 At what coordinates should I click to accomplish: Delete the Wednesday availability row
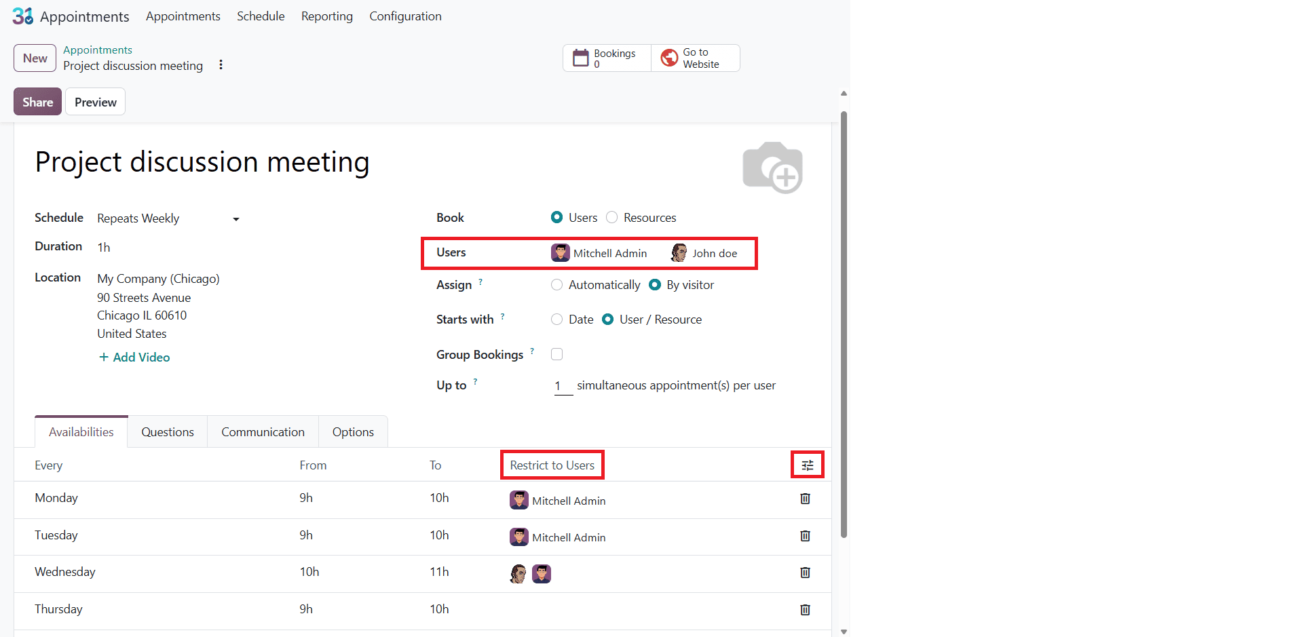click(805, 573)
